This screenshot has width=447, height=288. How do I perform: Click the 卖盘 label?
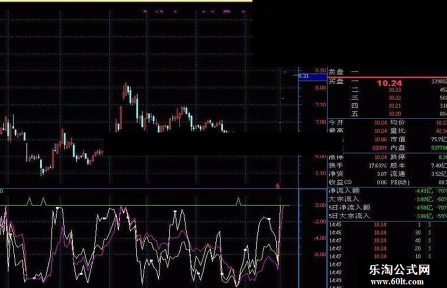tap(336, 71)
